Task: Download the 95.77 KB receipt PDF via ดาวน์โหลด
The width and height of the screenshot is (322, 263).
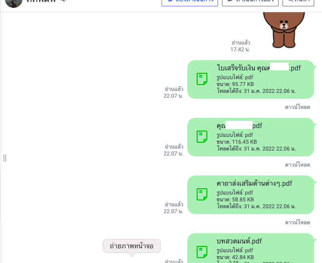Action: tap(297, 107)
